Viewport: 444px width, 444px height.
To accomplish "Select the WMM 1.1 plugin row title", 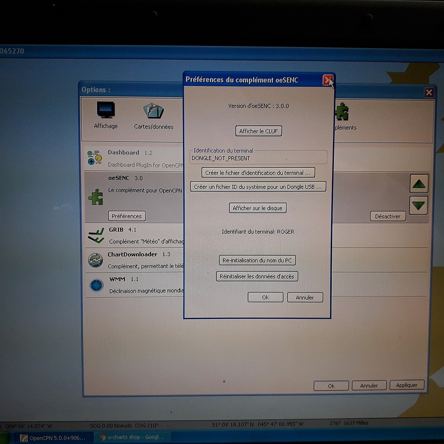I will (124, 279).
